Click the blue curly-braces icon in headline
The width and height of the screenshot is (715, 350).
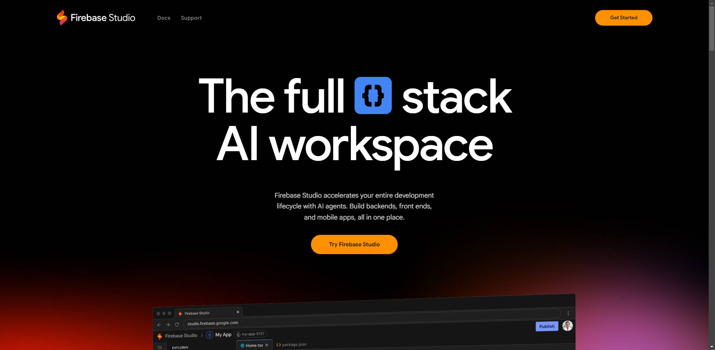(373, 95)
